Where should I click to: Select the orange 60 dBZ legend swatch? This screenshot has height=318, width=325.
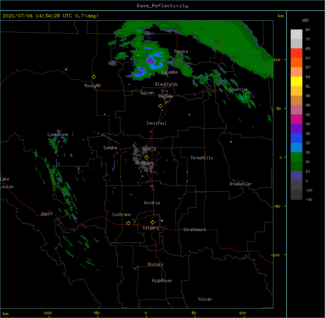click(x=296, y=62)
